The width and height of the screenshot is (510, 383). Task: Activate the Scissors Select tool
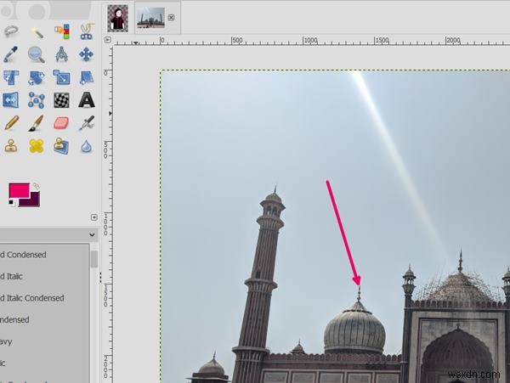(87, 31)
